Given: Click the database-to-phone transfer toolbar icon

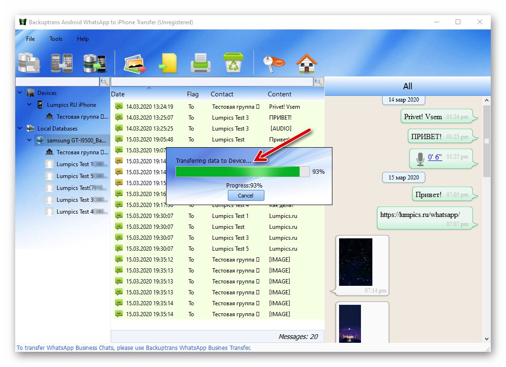Looking at the screenshot, I should tap(94, 63).
